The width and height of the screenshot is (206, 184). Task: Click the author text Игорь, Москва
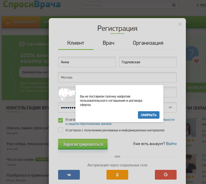[16, 180]
